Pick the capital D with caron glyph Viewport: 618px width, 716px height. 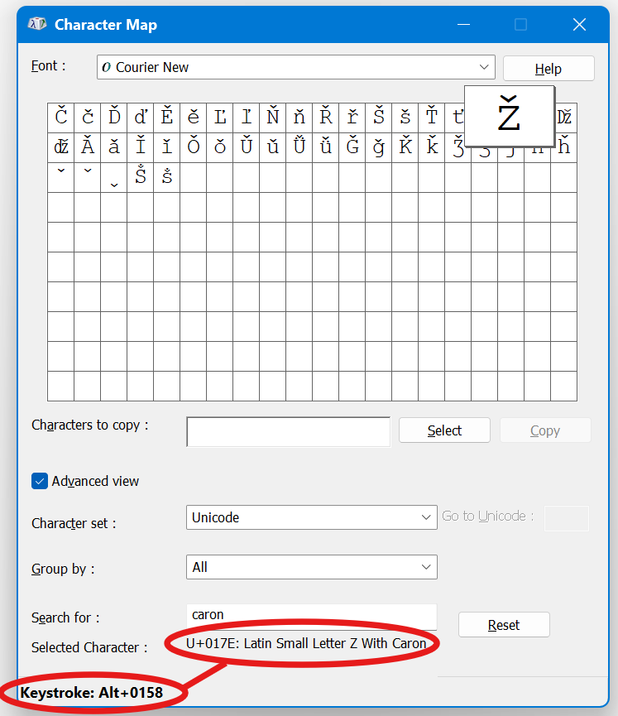[x=114, y=118]
